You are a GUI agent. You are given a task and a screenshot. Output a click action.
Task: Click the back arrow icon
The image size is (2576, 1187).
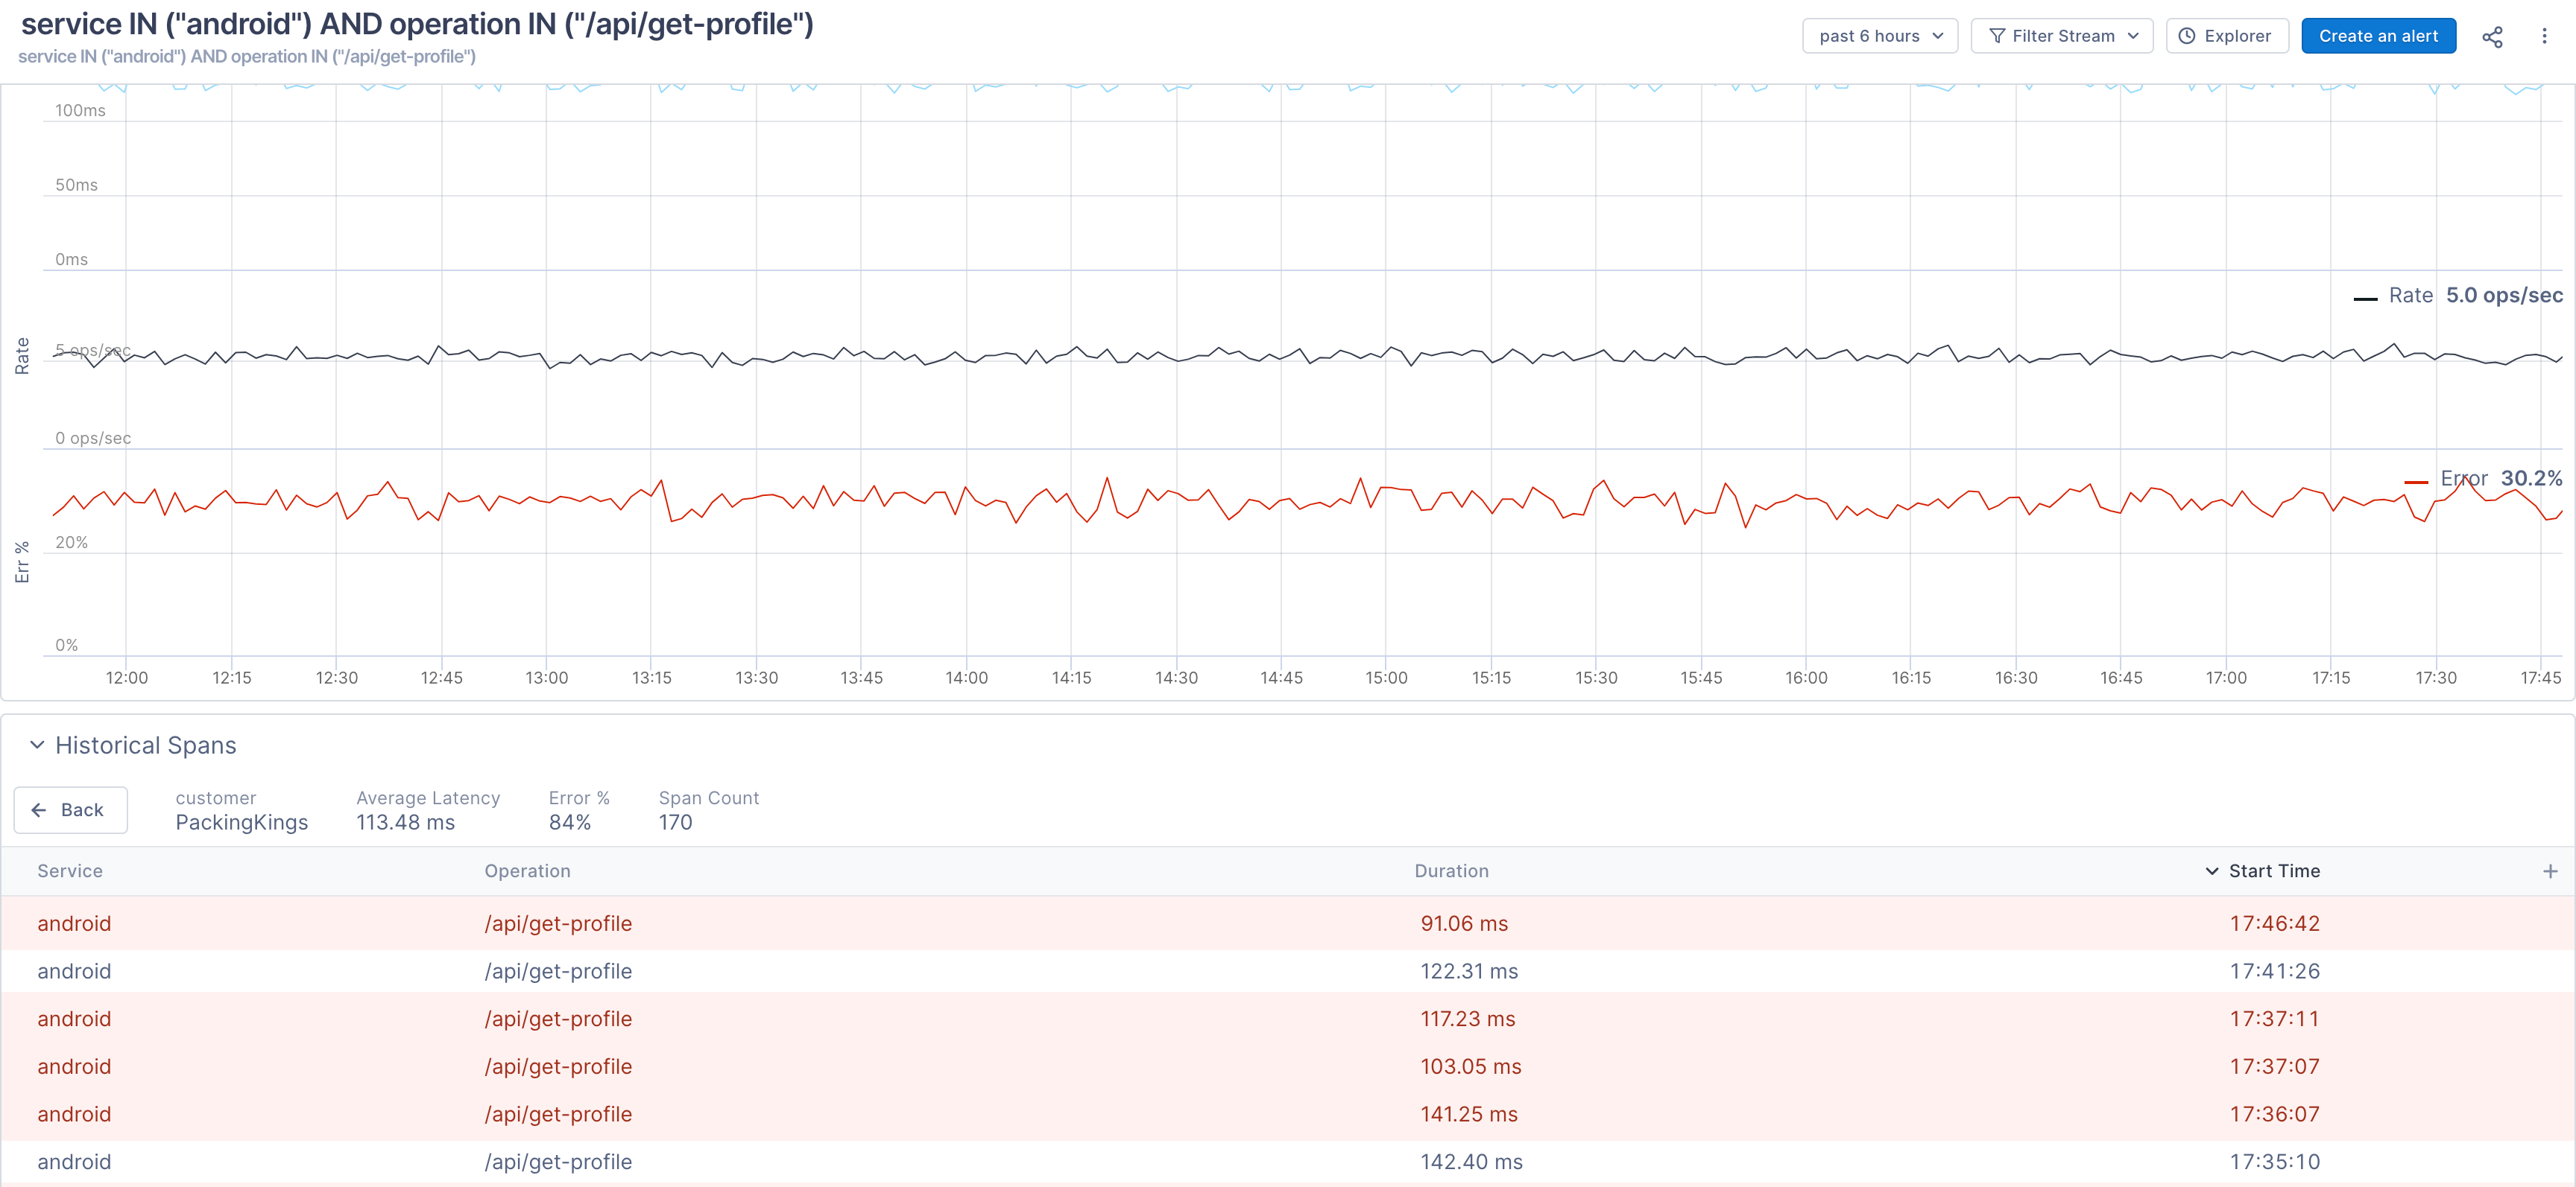tap(39, 809)
